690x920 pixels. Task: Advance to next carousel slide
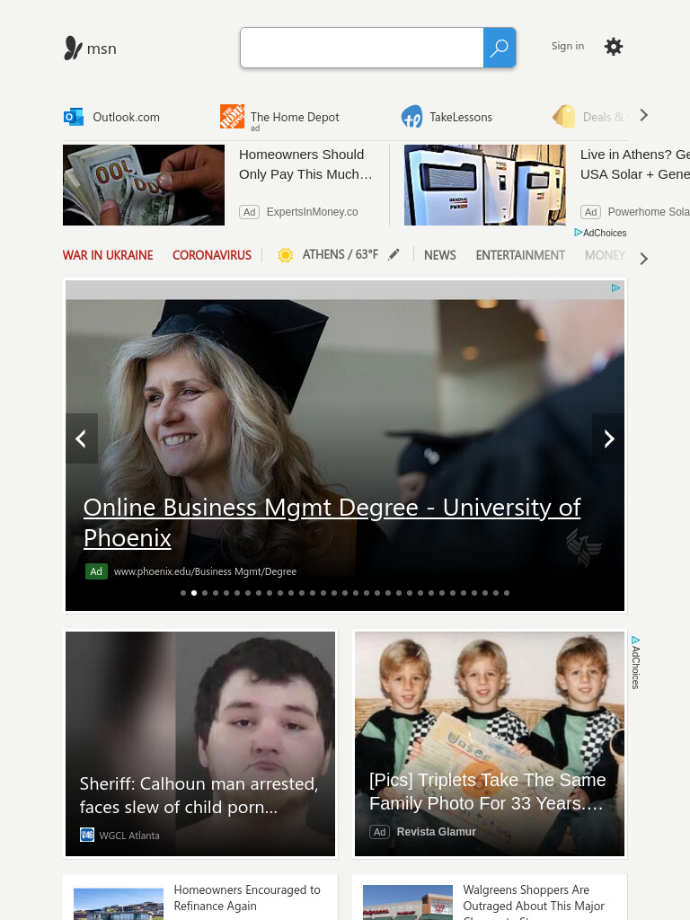coord(608,438)
